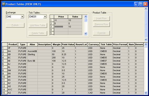This screenshot has height=96, width=149.
Task: Click tick table scroll up arrow
Action: point(86,17)
